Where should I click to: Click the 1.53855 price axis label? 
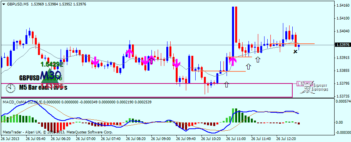[342, 71]
